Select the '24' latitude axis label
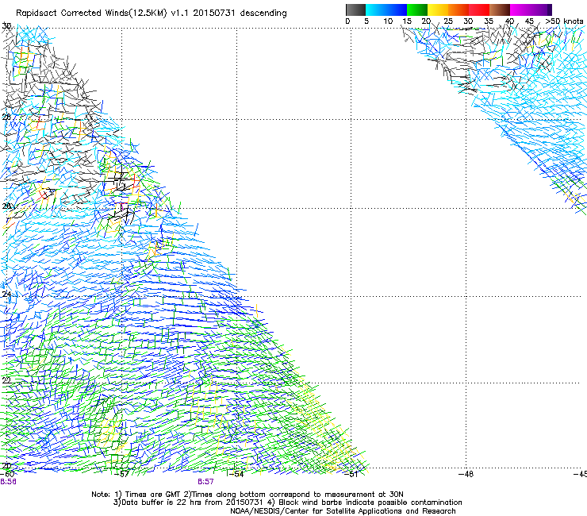This screenshot has height=516, width=587. point(6,295)
